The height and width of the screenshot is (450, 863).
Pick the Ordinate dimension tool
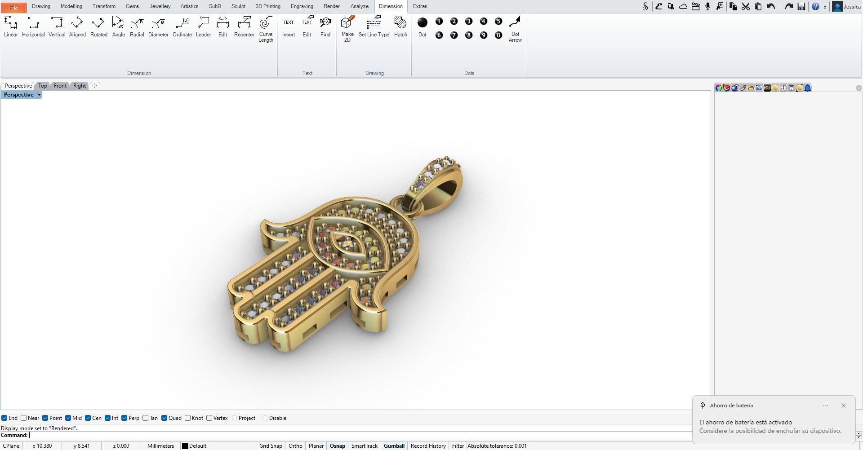(x=182, y=27)
